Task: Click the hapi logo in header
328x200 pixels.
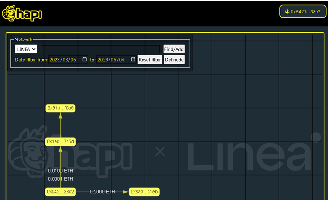Action: [22, 13]
